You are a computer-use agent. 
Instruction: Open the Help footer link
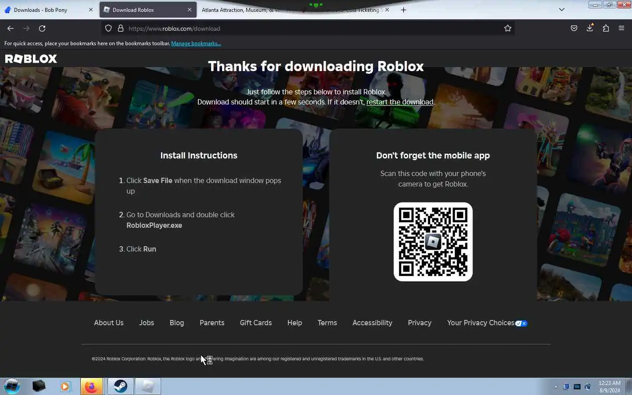[294, 323]
